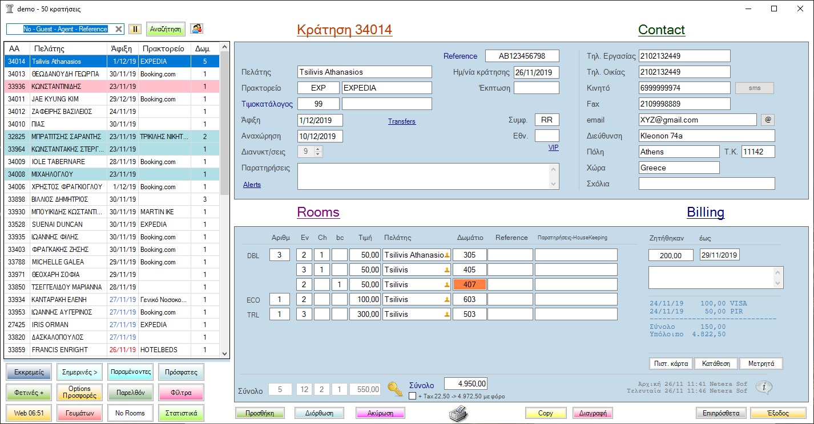The width and height of the screenshot is (814, 424).
Task: Select reservation 34011 JAE KYUNG KIM
Action: click(x=111, y=99)
